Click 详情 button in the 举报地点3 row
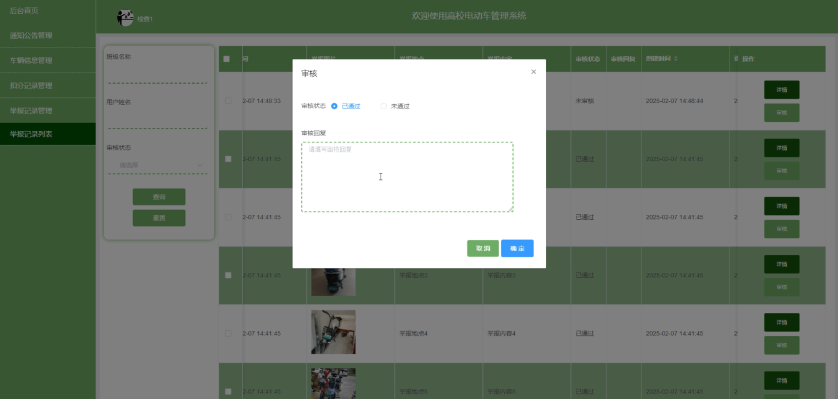838x399 pixels. click(782, 264)
